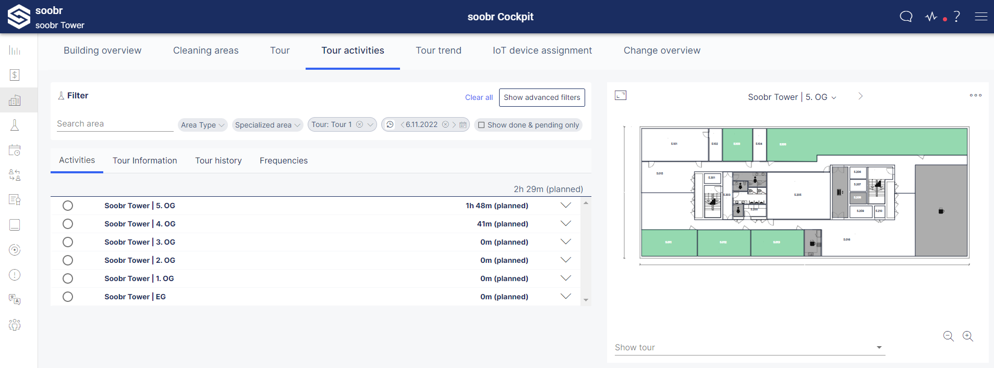Screen dimensions: 994x368
Task: Open the Soobr Tower 5. OG floor selector
Action: [x=792, y=97]
